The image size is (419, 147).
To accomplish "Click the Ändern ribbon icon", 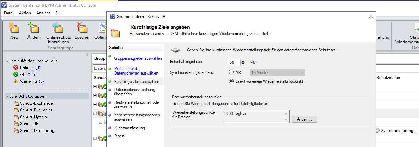I will 34,28.
